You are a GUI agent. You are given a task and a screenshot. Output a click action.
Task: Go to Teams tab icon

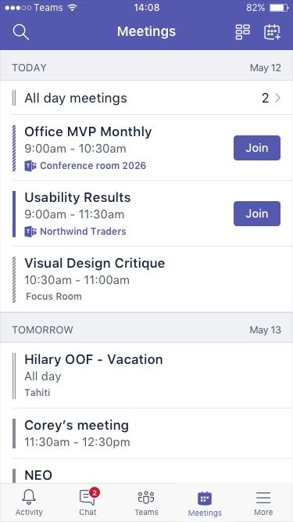(x=146, y=497)
